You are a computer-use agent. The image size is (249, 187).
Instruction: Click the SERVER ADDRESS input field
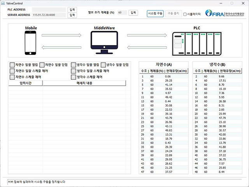click(x=49, y=15)
